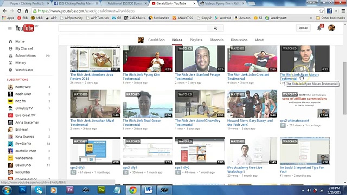Click the volume speaker icon in the system tray
Screen dimensions: 347x195
(x=309, y=190)
